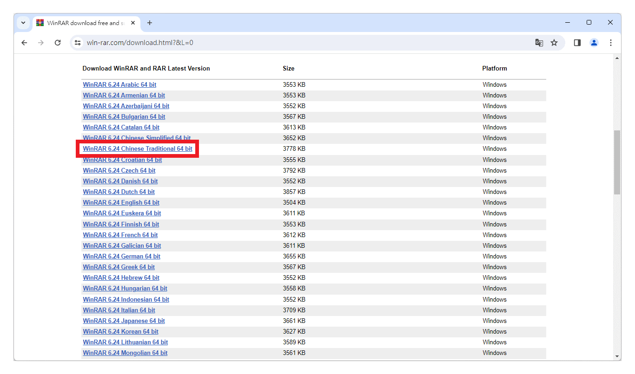This screenshot has width=635, height=374.
Task: Download WinRAR 6.24 Arabic 64 bit
Action: pyautogui.click(x=119, y=84)
